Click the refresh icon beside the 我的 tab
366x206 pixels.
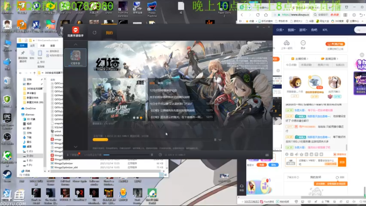pos(95,33)
